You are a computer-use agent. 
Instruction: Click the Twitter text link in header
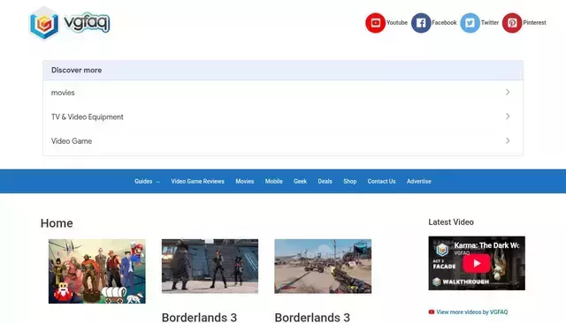(489, 23)
